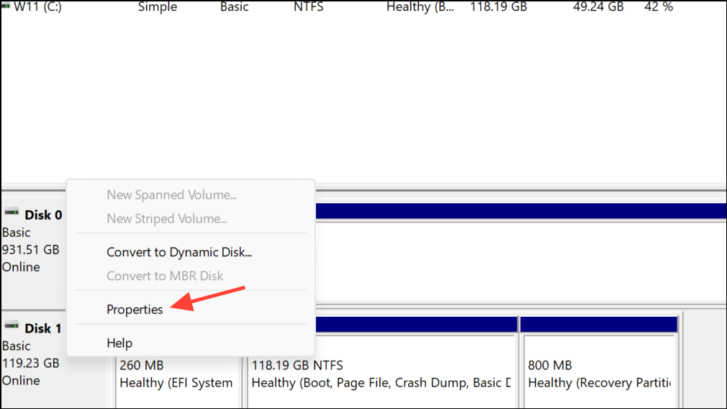The width and height of the screenshot is (727, 409).
Task: Click the Online status under Disk 1
Action: point(21,381)
